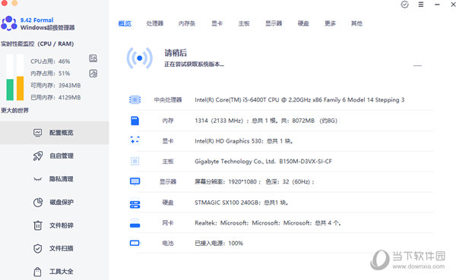Click the motherboard icon in 主板 row

tap(135, 161)
